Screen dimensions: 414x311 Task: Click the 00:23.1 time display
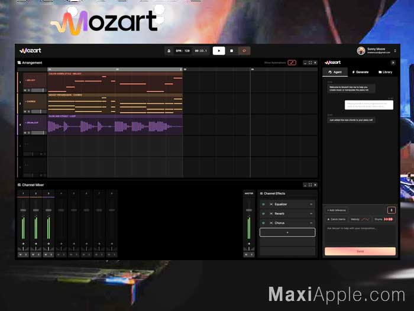click(201, 51)
